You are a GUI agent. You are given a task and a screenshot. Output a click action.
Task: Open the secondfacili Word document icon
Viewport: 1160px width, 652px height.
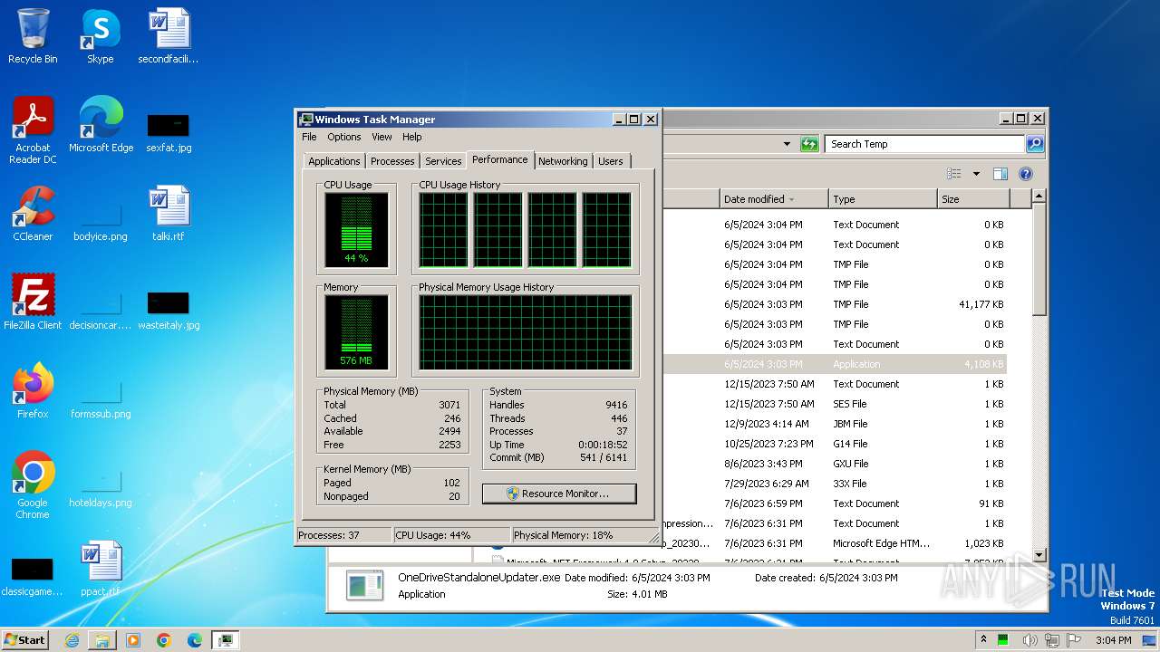tap(169, 36)
